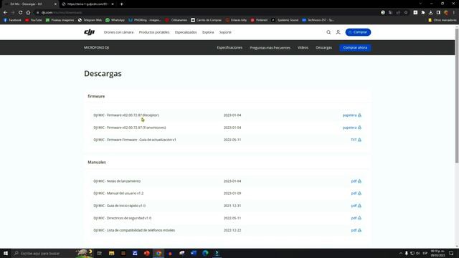Click the Firmware v02.00.72.87 (Transmisores) row title
The height and width of the screenshot is (258, 459).
[130, 128]
